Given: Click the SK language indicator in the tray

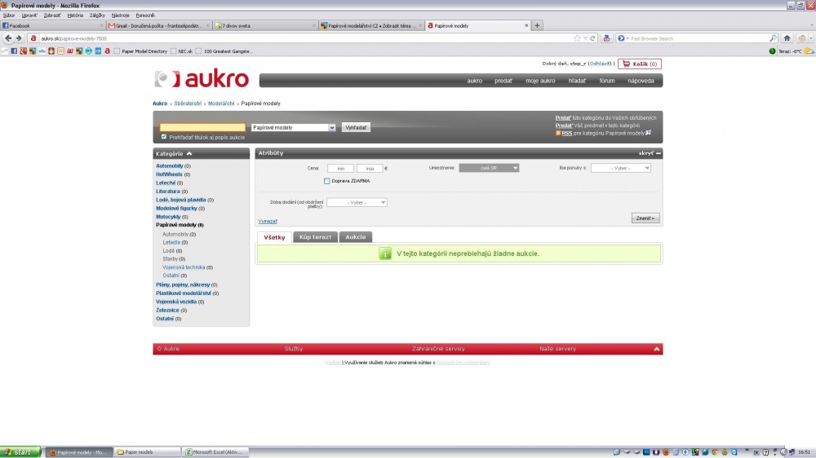Looking at the screenshot, I should (x=756, y=452).
